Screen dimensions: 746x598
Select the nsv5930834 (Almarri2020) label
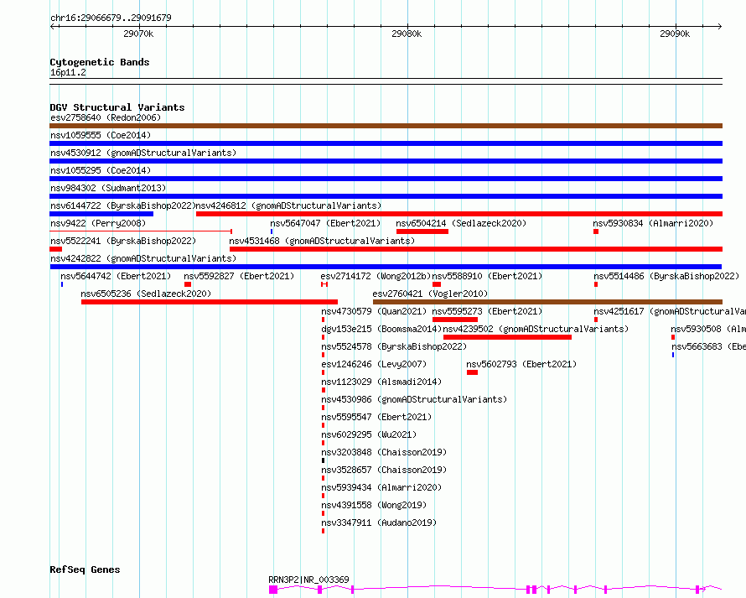tap(653, 223)
